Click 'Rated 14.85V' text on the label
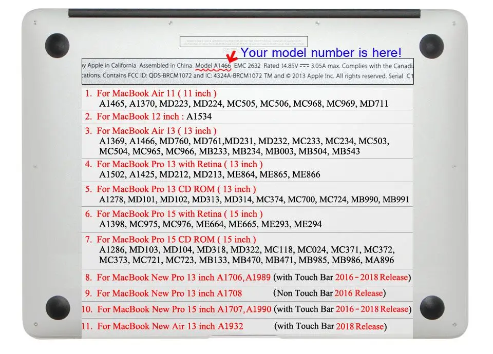493x354 pixels. pyautogui.click(x=280, y=66)
